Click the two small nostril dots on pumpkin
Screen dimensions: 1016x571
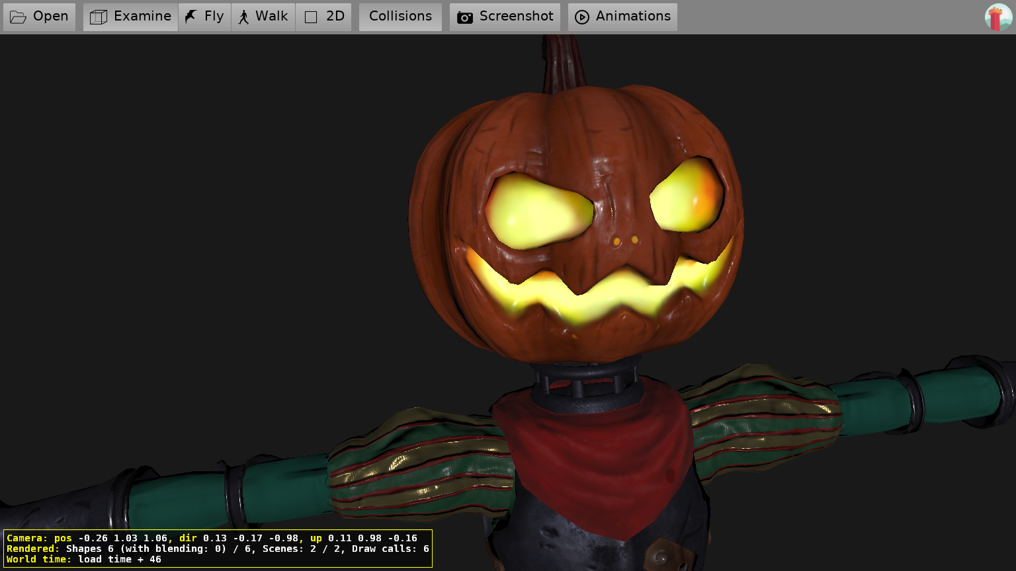tap(626, 241)
